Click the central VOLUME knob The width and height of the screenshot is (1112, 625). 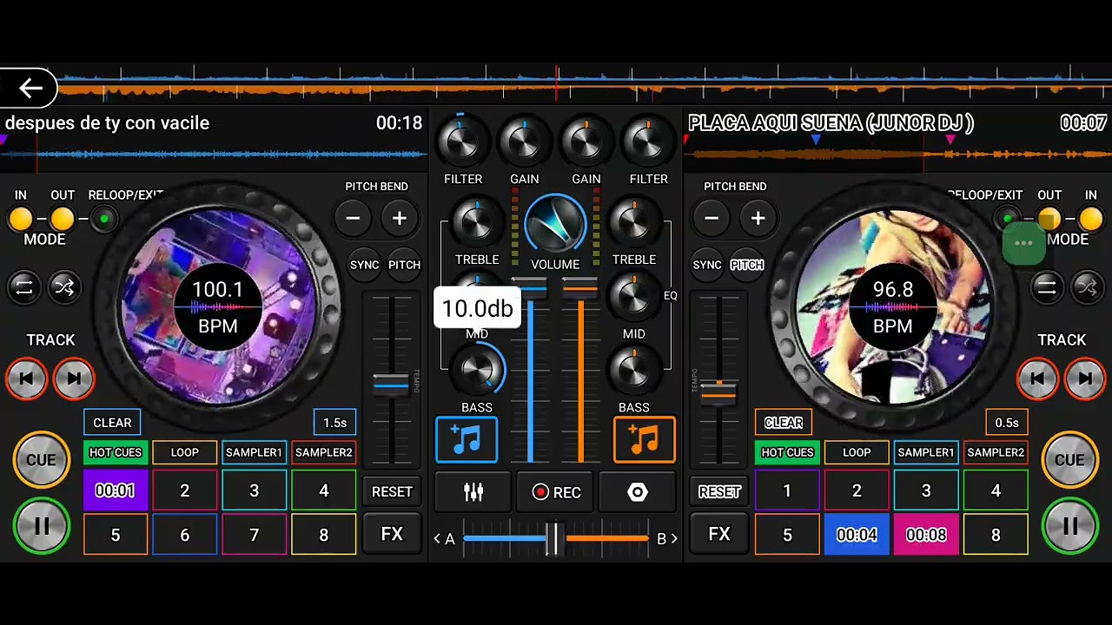(555, 224)
